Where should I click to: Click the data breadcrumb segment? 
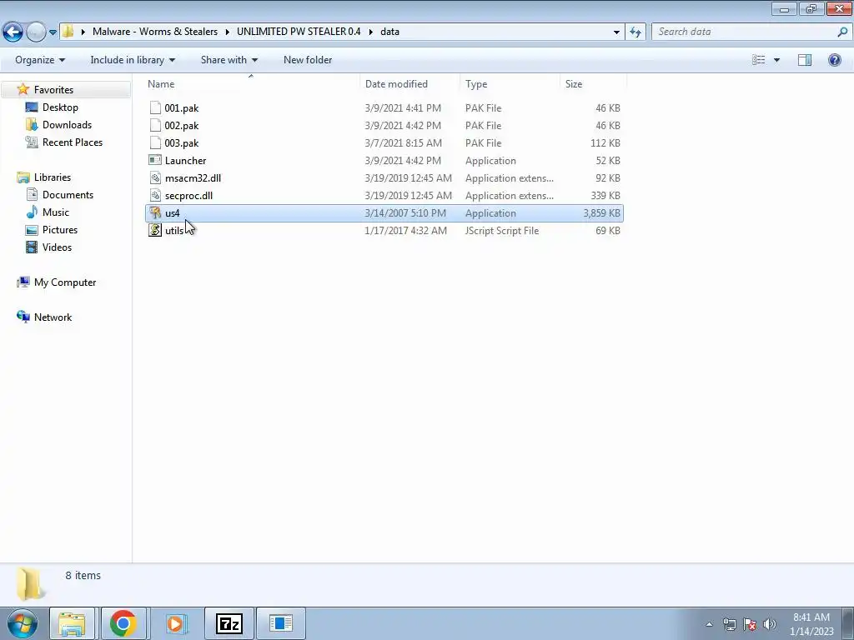click(x=389, y=32)
